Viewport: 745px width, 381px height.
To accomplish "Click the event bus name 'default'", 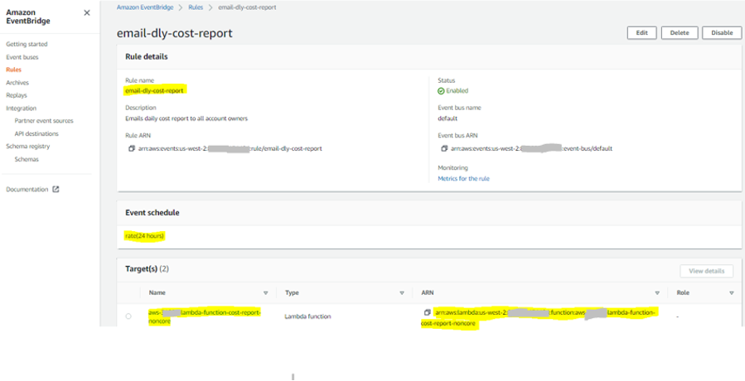I will [447, 118].
